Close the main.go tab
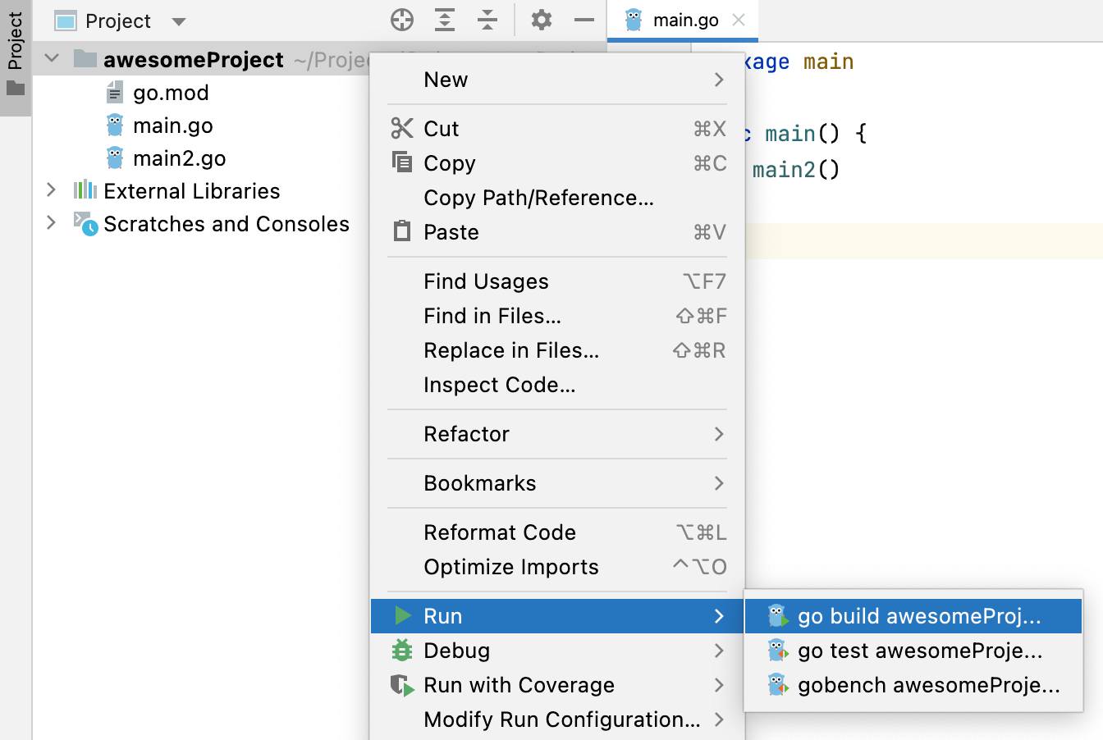The height and width of the screenshot is (740, 1103). click(x=739, y=21)
